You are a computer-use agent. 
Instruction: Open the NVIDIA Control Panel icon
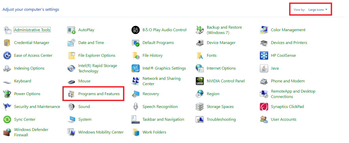[200, 81]
